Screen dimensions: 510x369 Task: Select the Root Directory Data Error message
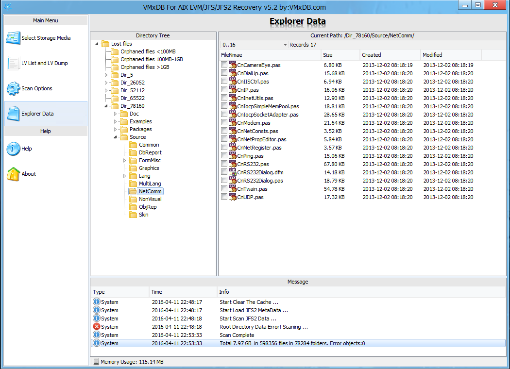[x=263, y=327]
